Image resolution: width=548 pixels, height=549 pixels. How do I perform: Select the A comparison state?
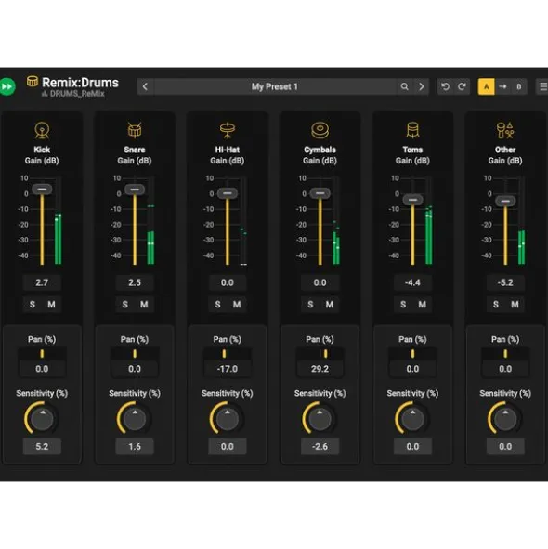(x=487, y=86)
